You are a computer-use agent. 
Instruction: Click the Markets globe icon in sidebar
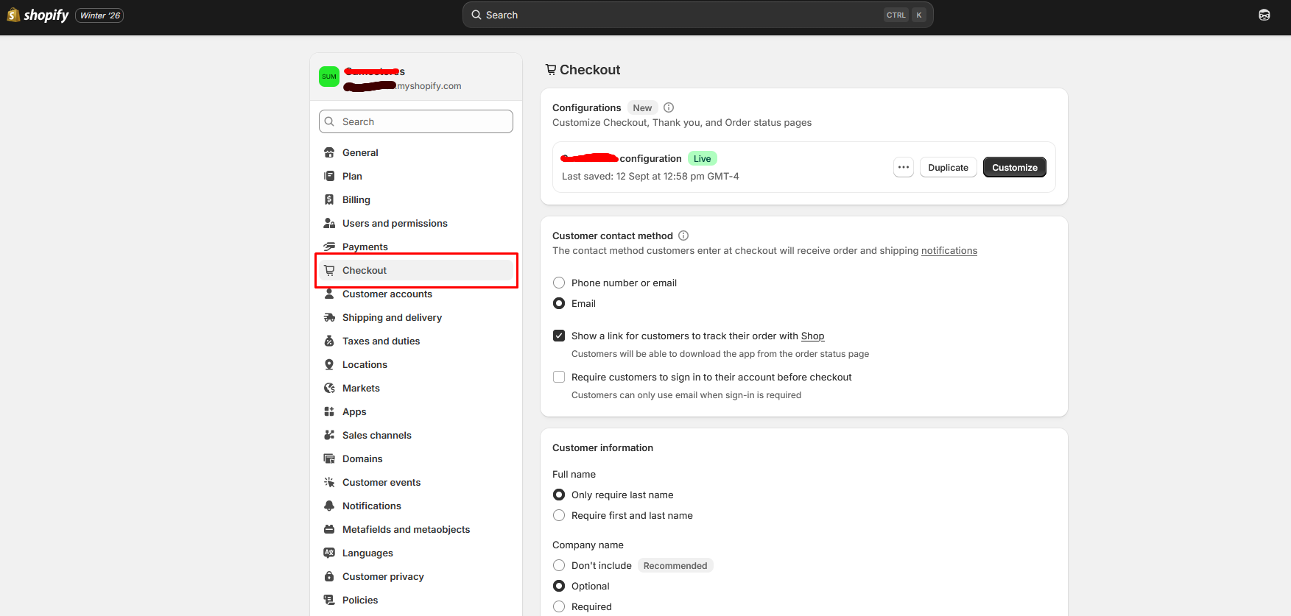point(329,388)
